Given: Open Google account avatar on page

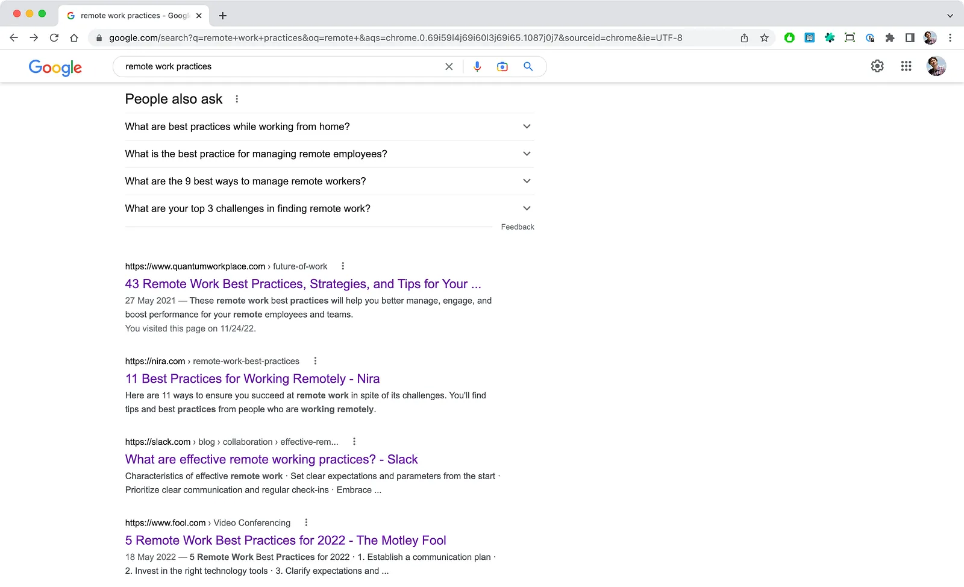Looking at the screenshot, I should pyautogui.click(x=936, y=66).
